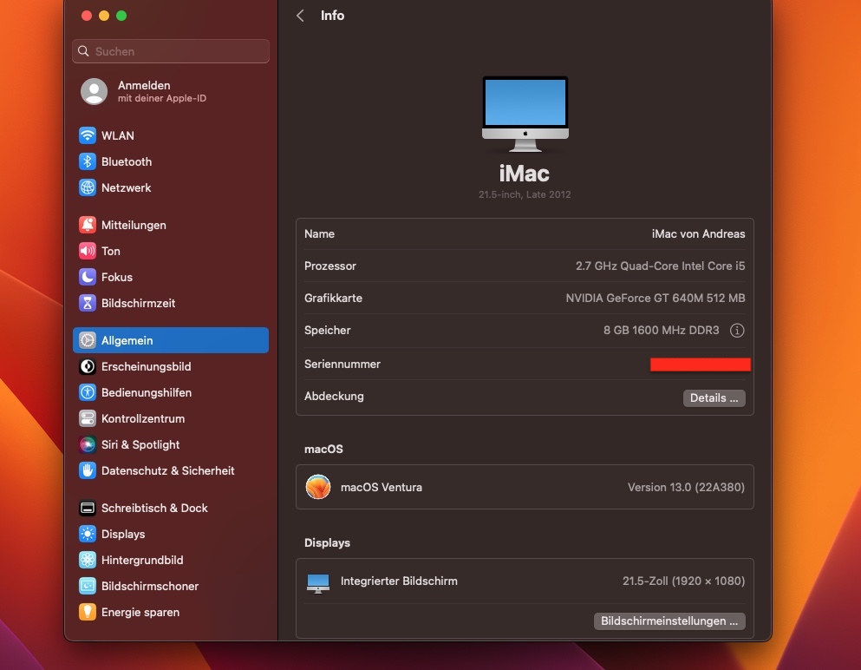Click the Displays sun icon in the sidebar
This screenshot has height=670, width=861.
click(x=88, y=534)
